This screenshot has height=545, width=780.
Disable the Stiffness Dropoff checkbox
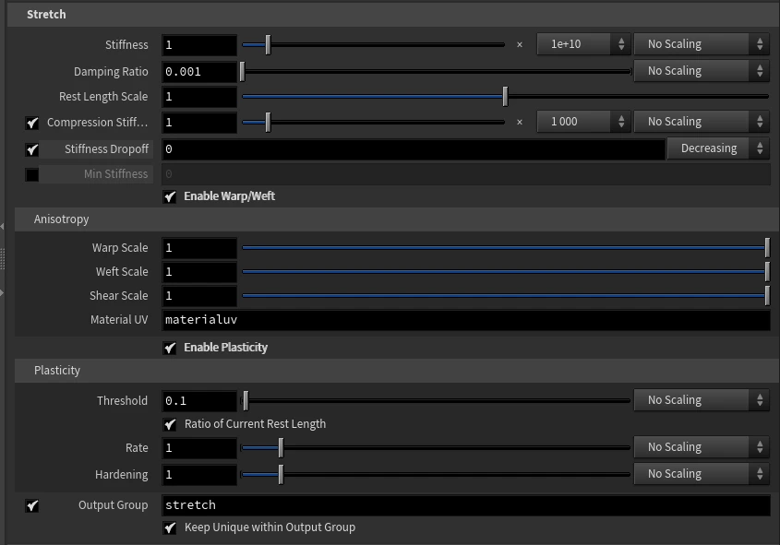click(32, 149)
